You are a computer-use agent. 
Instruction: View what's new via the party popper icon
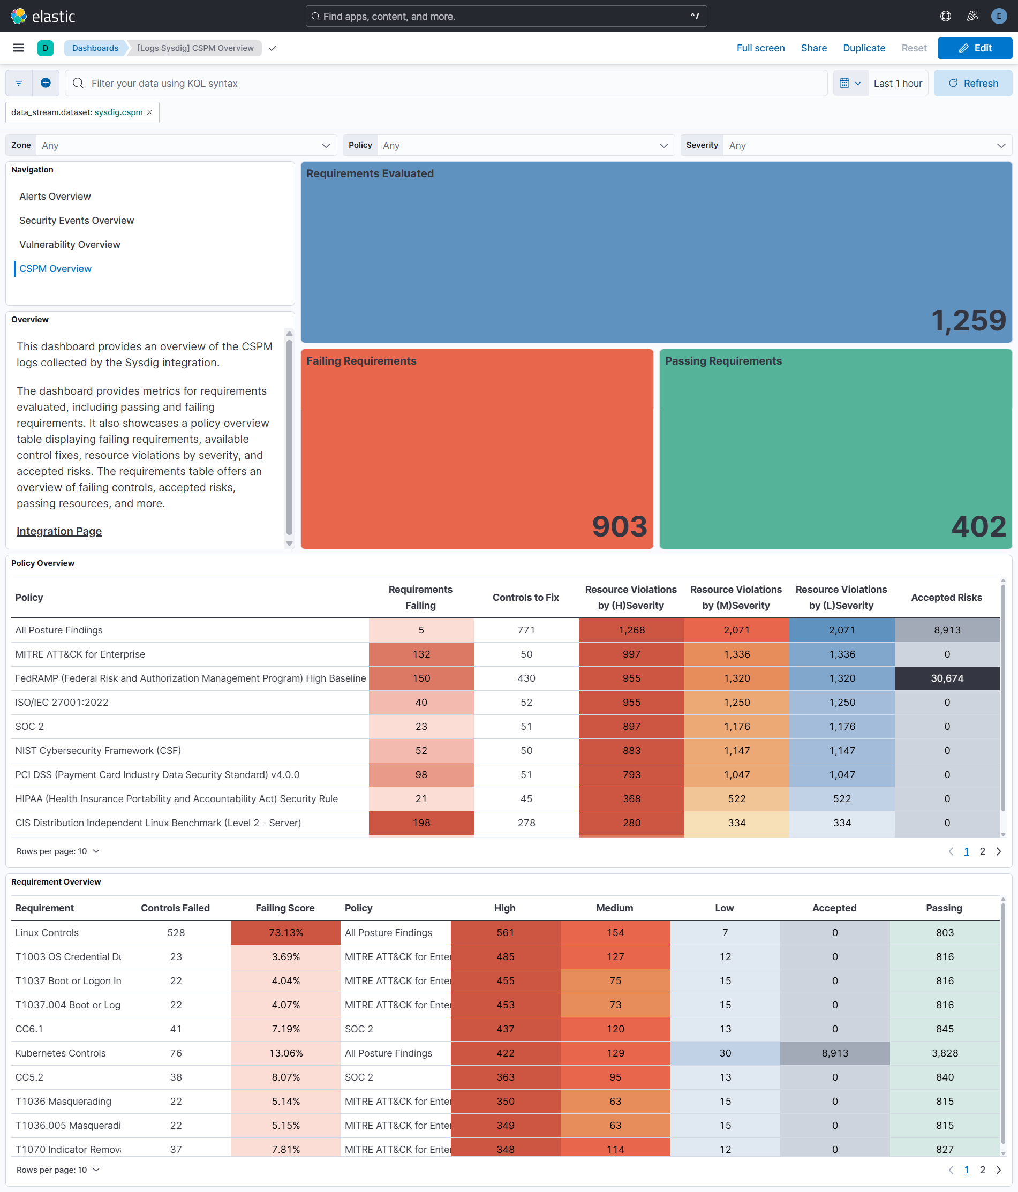[x=972, y=16]
